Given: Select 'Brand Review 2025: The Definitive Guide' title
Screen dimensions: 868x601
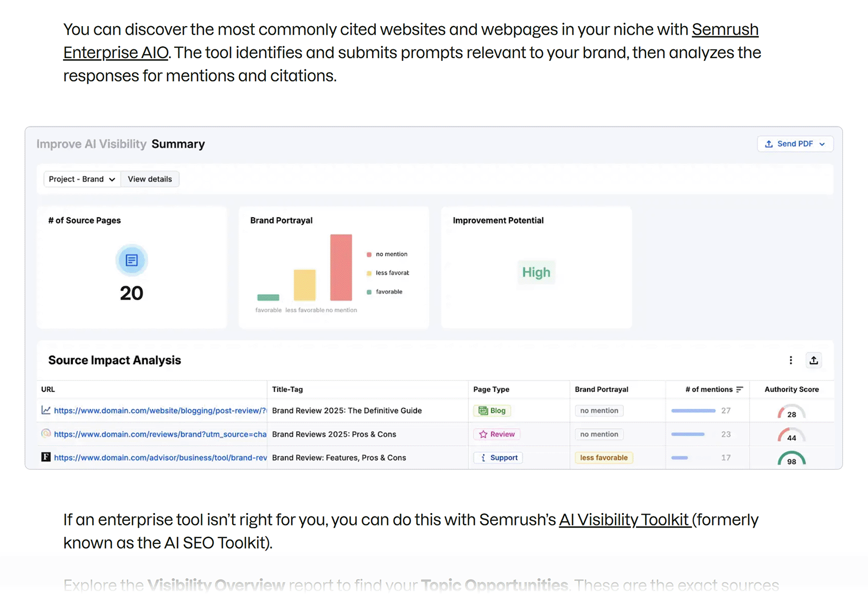Looking at the screenshot, I should coord(347,410).
